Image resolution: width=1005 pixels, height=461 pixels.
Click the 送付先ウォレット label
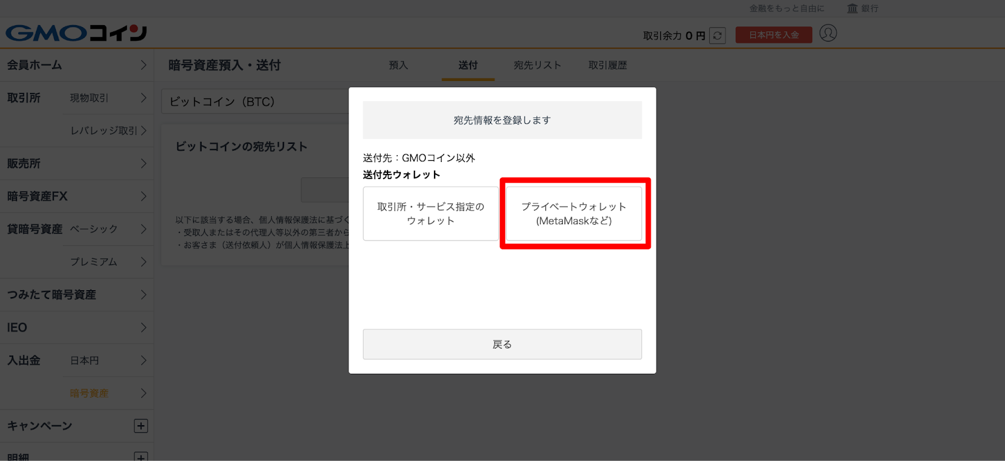click(x=401, y=175)
